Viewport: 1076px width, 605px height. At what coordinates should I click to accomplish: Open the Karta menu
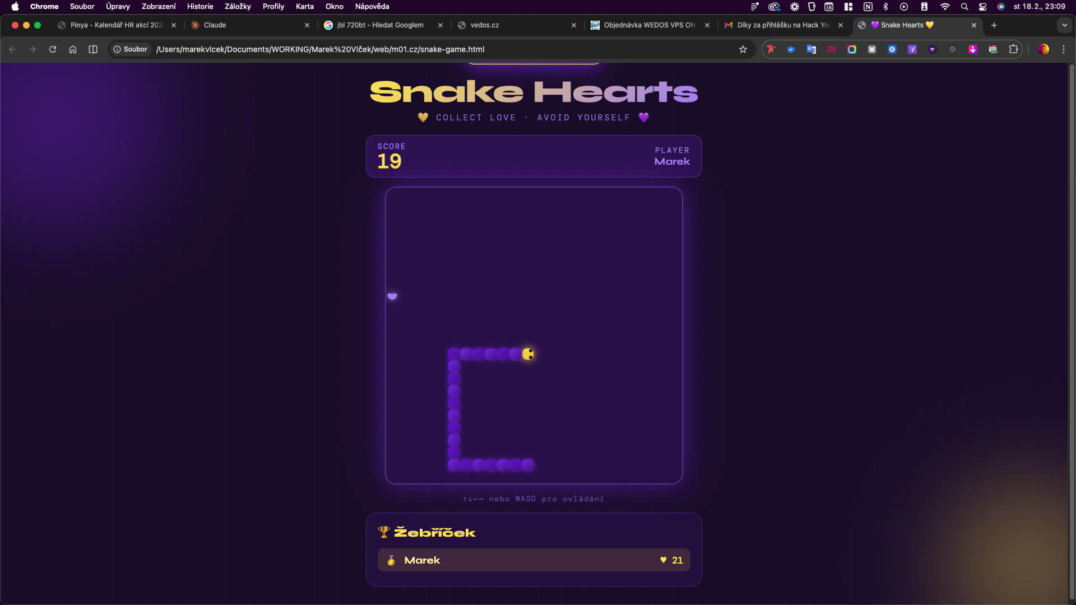(305, 7)
